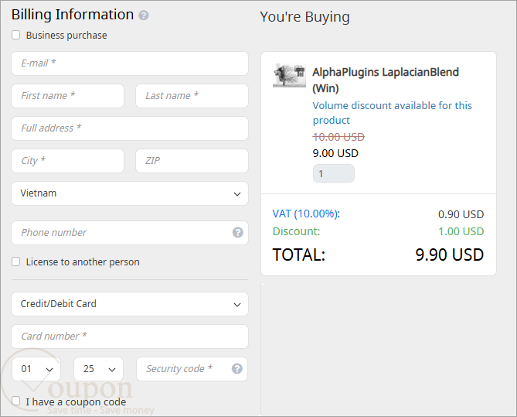The width and height of the screenshot is (517, 417).
Task: Click the Card number field
Action: click(130, 337)
